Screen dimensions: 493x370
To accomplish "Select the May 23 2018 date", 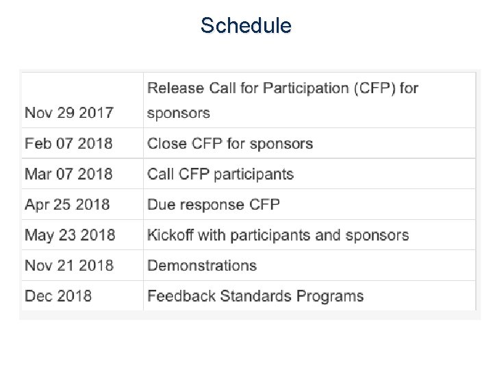I will pyautogui.click(x=70, y=235).
